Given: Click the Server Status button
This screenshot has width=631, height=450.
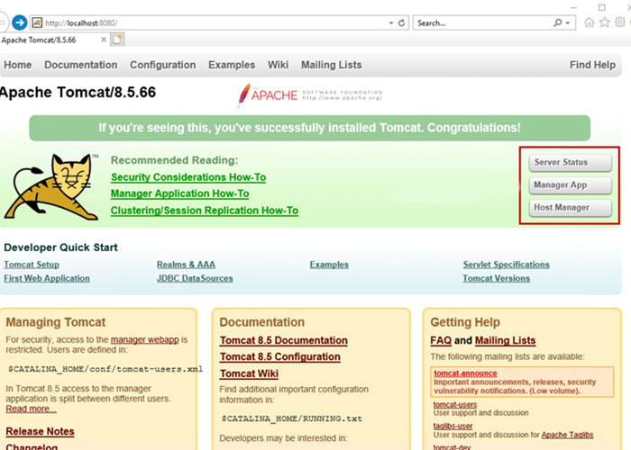Looking at the screenshot, I should [x=571, y=162].
